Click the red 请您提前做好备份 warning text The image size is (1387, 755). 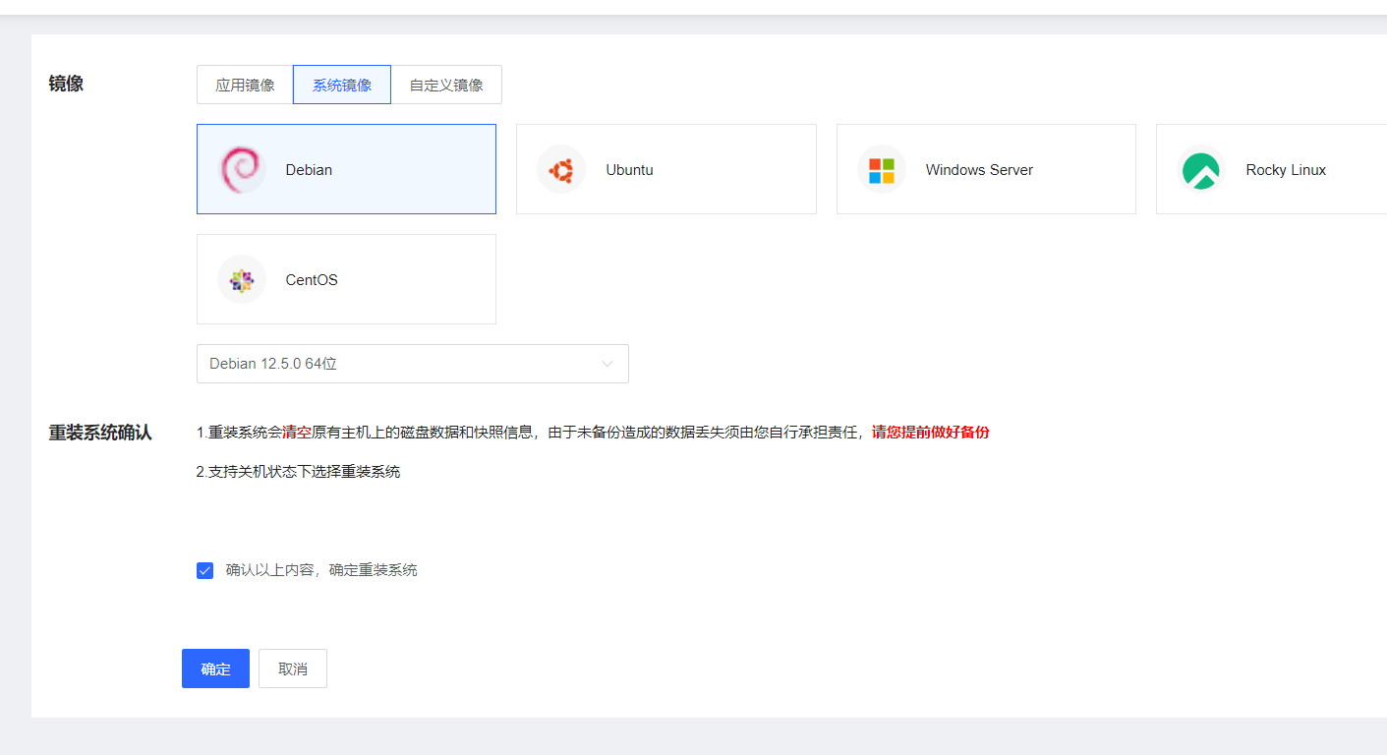930,433
